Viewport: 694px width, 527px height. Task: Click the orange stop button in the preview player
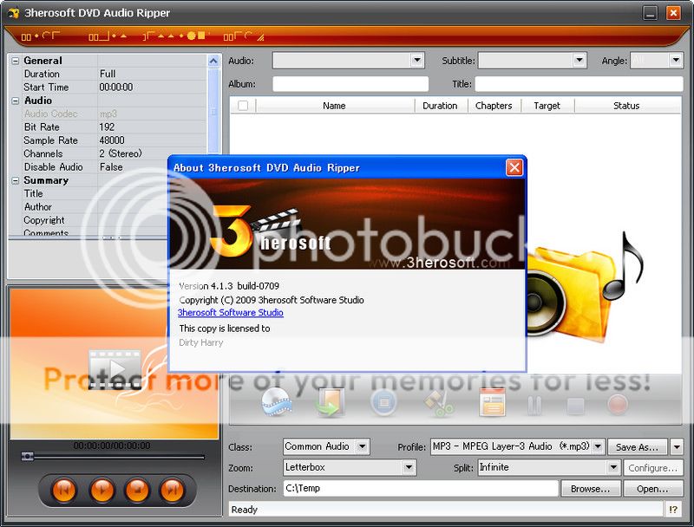(x=138, y=490)
